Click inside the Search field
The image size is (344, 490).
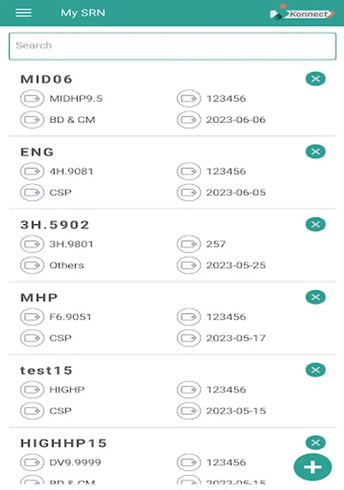[172, 46]
